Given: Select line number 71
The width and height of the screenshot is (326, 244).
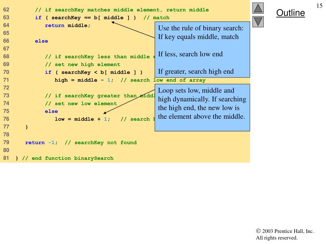Looking at the screenshot, I should click(x=6, y=80).
